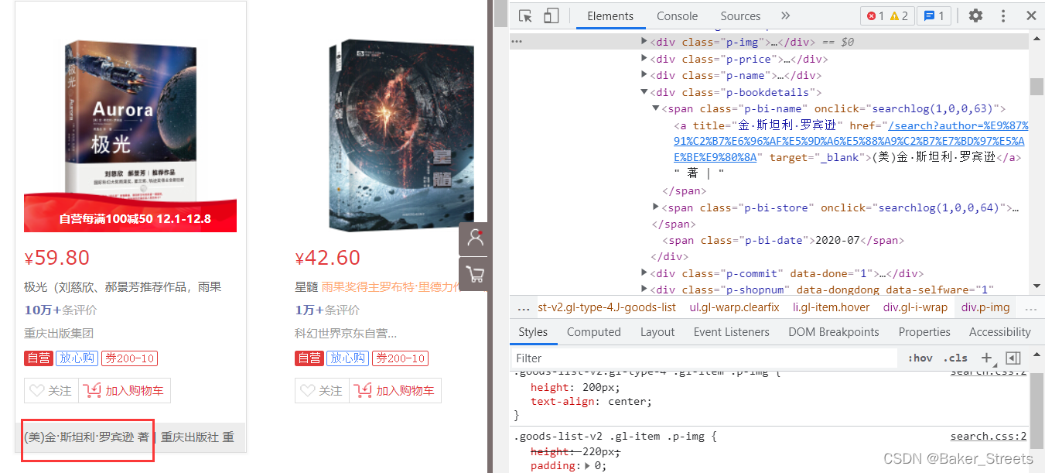Open the 极光 book title link
Viewport: 1045px width, 473px height.
coord(123,287)
